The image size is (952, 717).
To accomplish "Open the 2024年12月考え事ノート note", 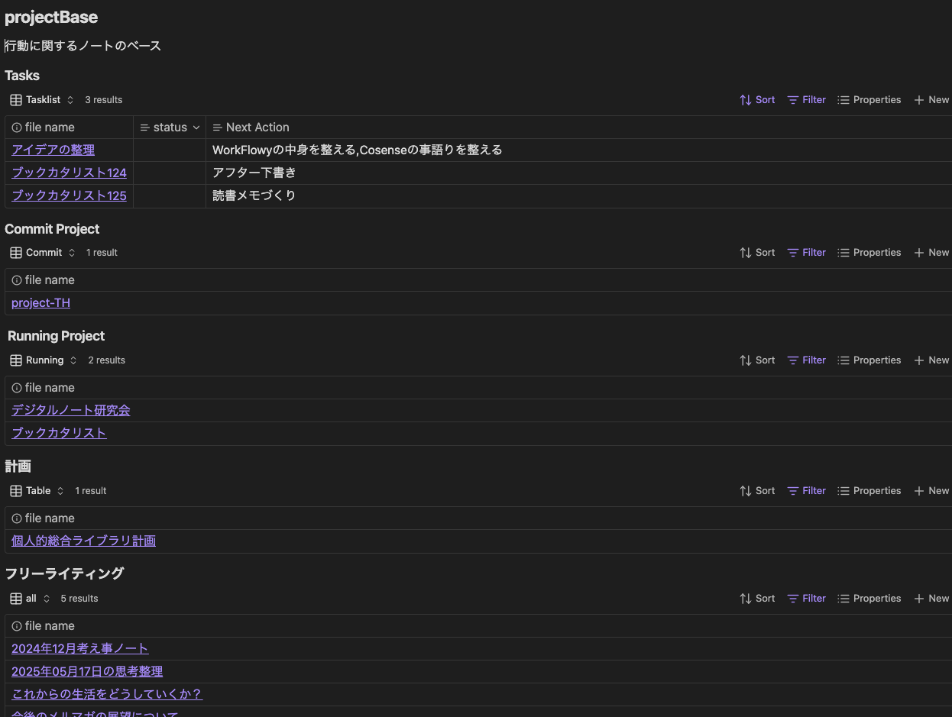I will click(79, 649).
